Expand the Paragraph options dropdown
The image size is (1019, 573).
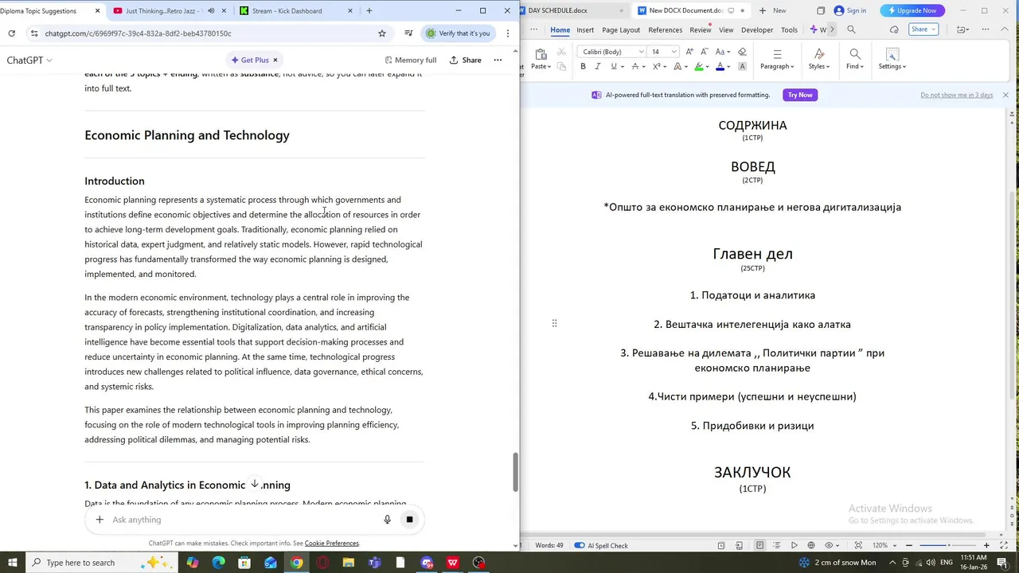(x=777, y=66)
